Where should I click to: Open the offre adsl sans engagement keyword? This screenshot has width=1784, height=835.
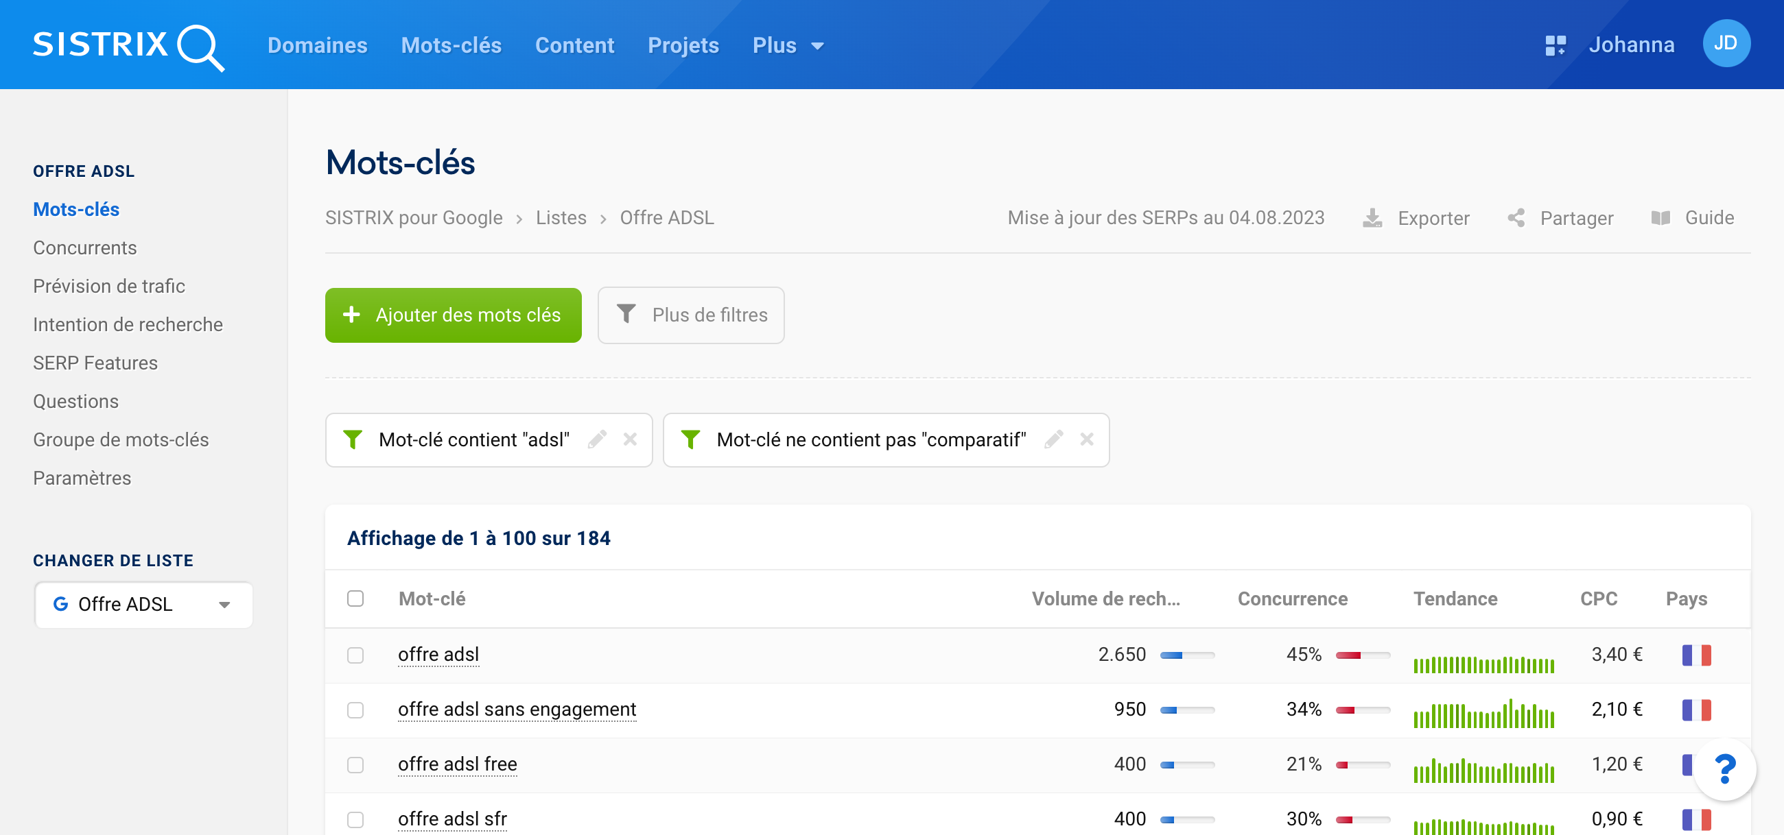(x=517, y=709)
